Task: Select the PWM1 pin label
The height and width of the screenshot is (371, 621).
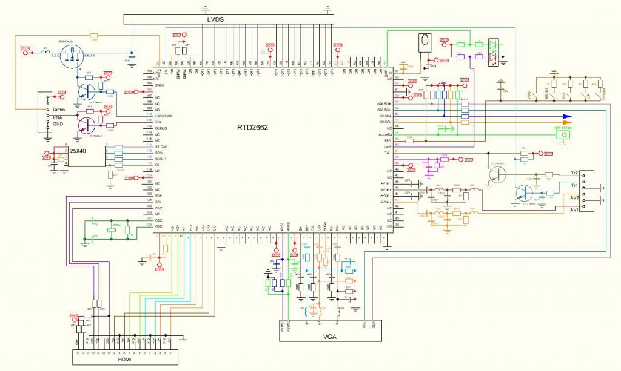Action: (178, 74)
